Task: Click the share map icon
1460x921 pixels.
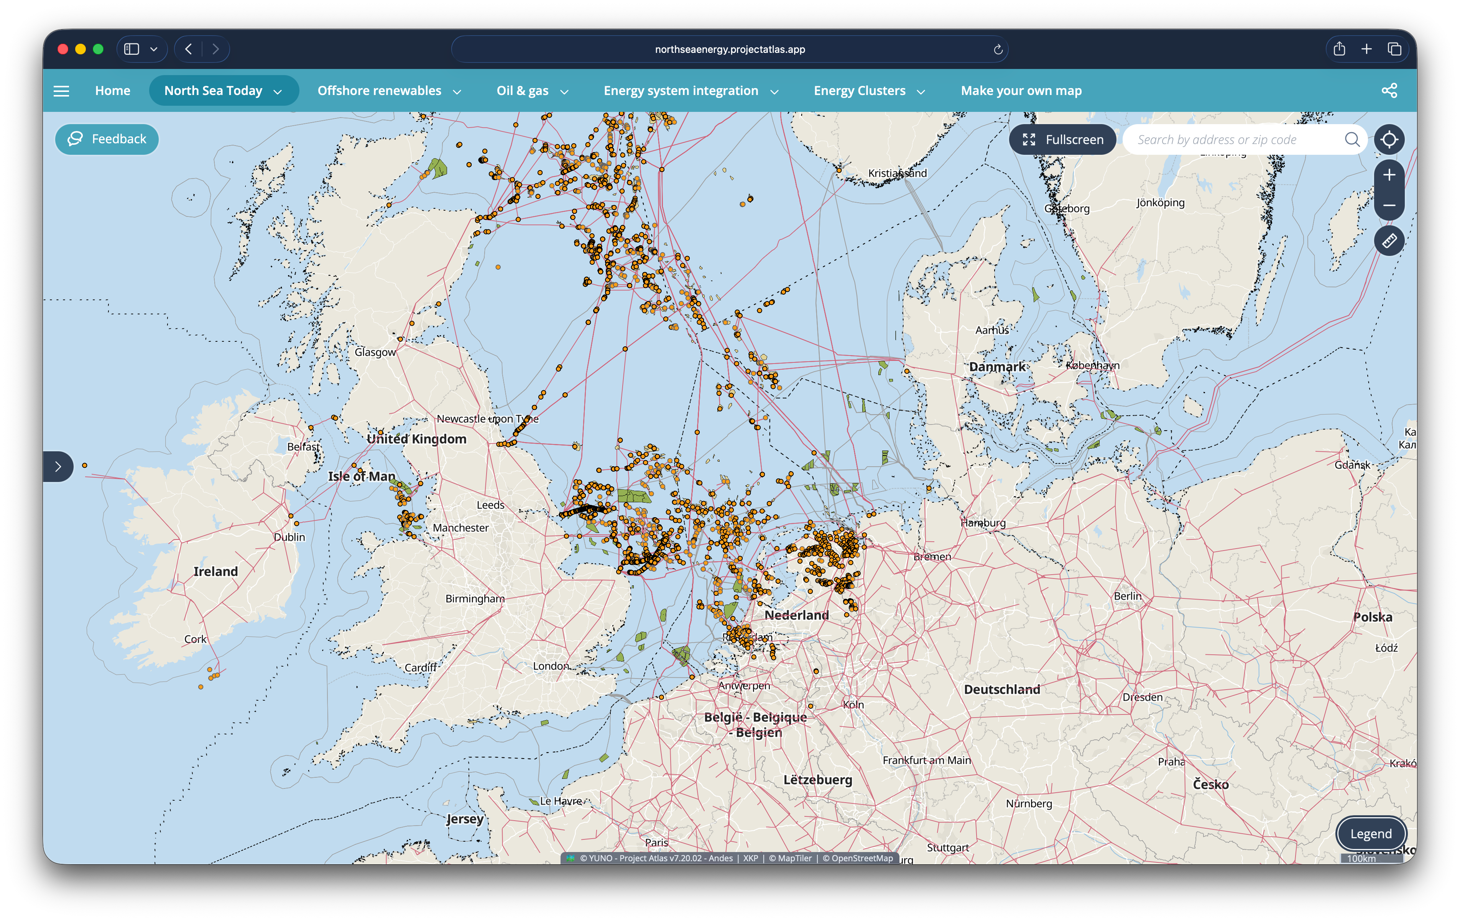Action: coord(1389,91)
